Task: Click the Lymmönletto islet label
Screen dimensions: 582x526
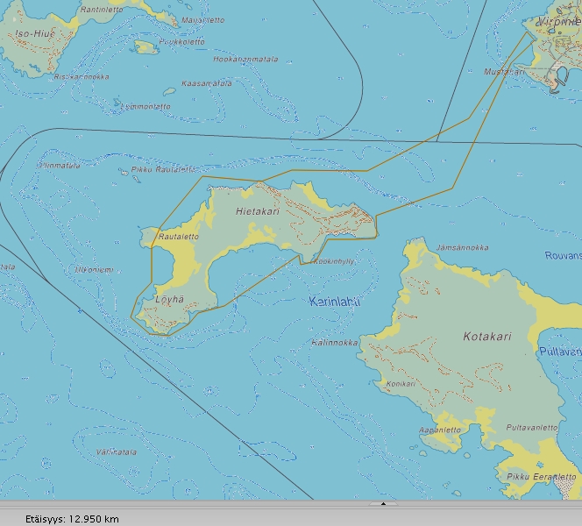Action: [x=144, y=106]
